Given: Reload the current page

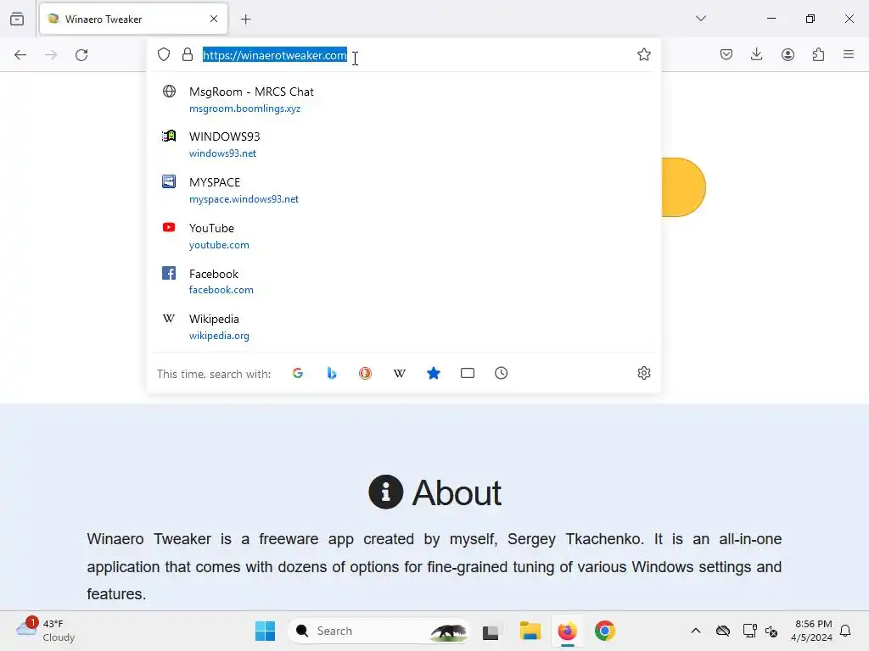Looking at the screenshot, I should coord(81,55).
